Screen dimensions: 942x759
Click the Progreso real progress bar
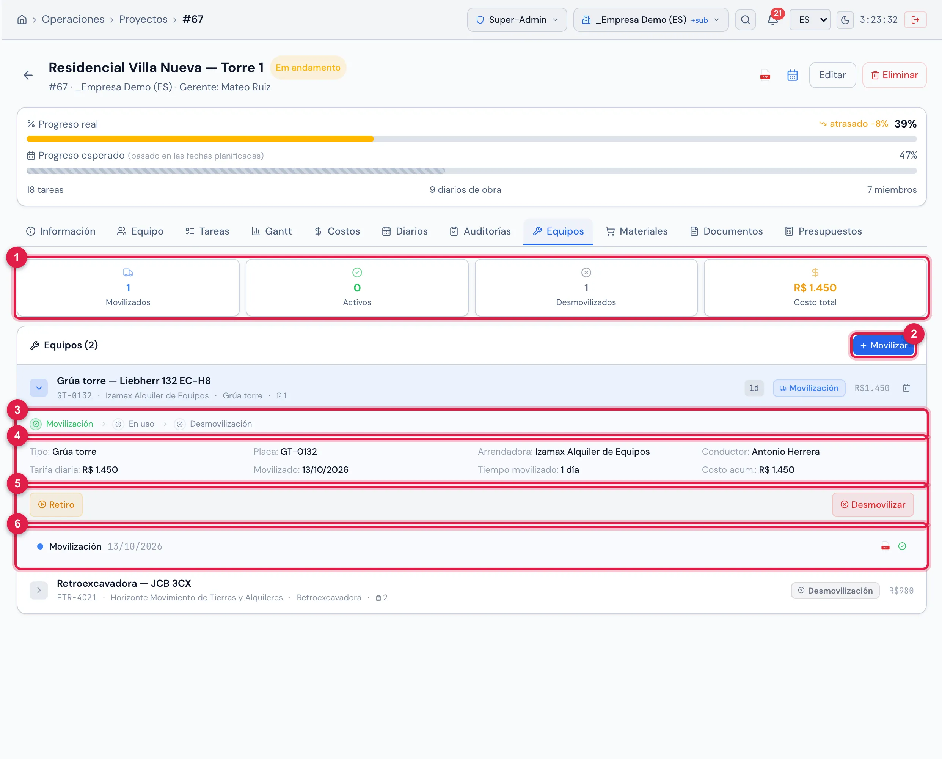tap(471, 139)
